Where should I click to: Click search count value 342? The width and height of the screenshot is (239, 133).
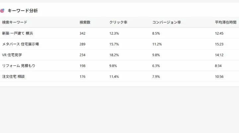point(82,33)
